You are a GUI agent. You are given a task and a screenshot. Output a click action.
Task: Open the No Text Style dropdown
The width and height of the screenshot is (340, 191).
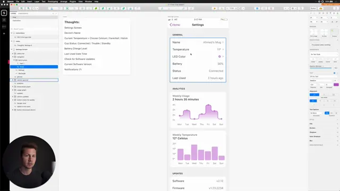point(324,54)
